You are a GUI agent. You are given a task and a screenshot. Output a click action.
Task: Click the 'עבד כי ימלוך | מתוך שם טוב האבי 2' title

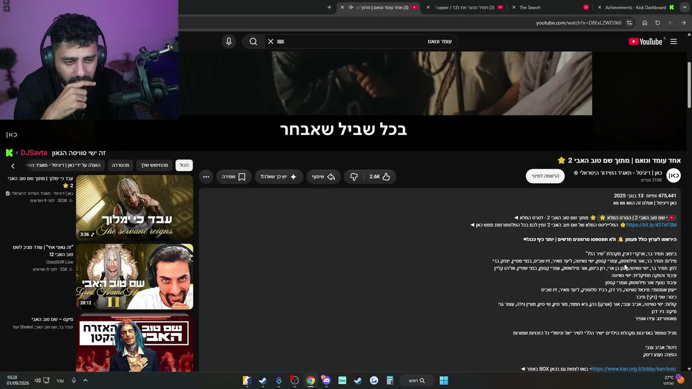click(40, 182)
